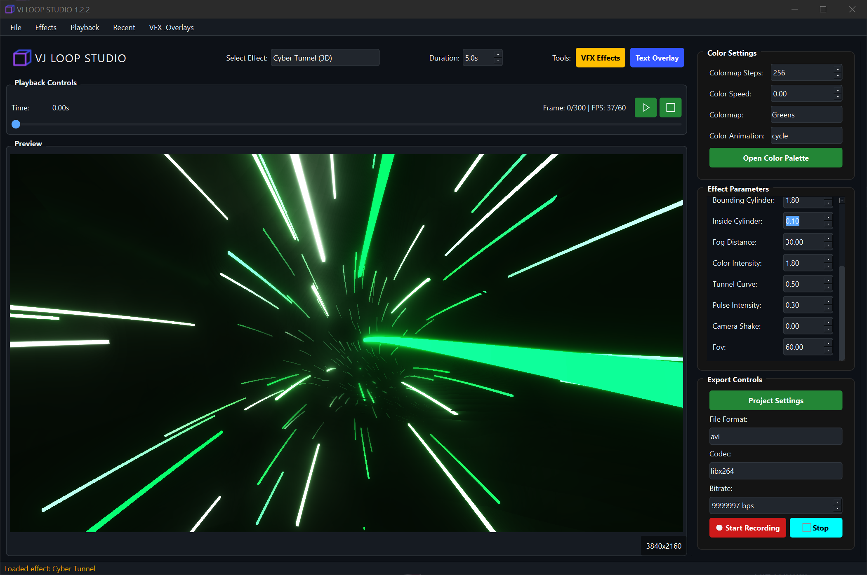Toggle the Camera Shake value up
This screenshot has width=867, height=575.
point(829,323)
